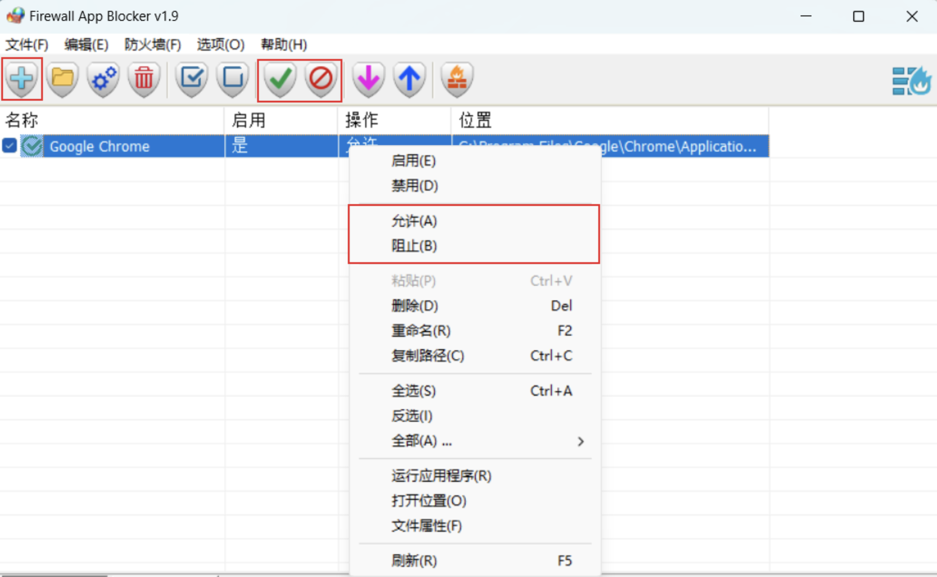Click the red trash delete icon
937x577 pixels.
click(x=143, y=79)
